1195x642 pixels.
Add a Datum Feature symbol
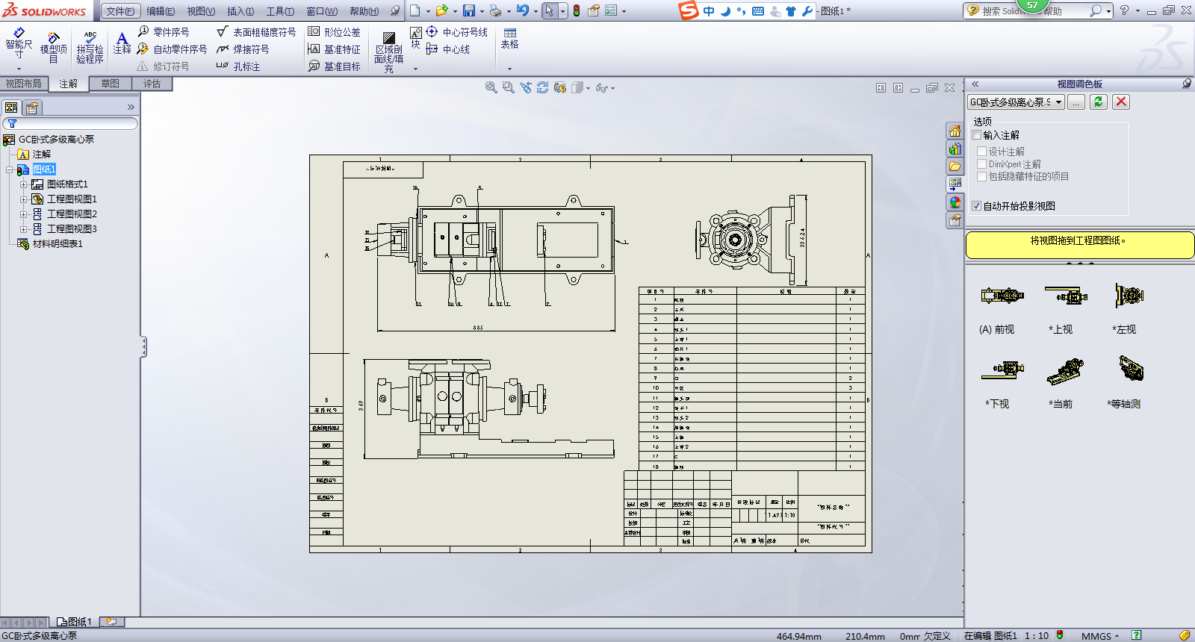point(334,49)
